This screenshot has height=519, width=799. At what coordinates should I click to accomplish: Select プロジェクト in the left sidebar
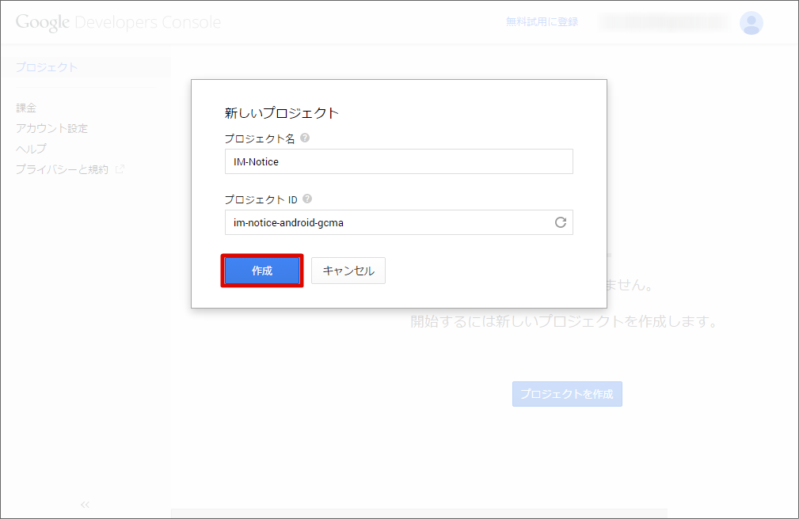click(47, 67)
